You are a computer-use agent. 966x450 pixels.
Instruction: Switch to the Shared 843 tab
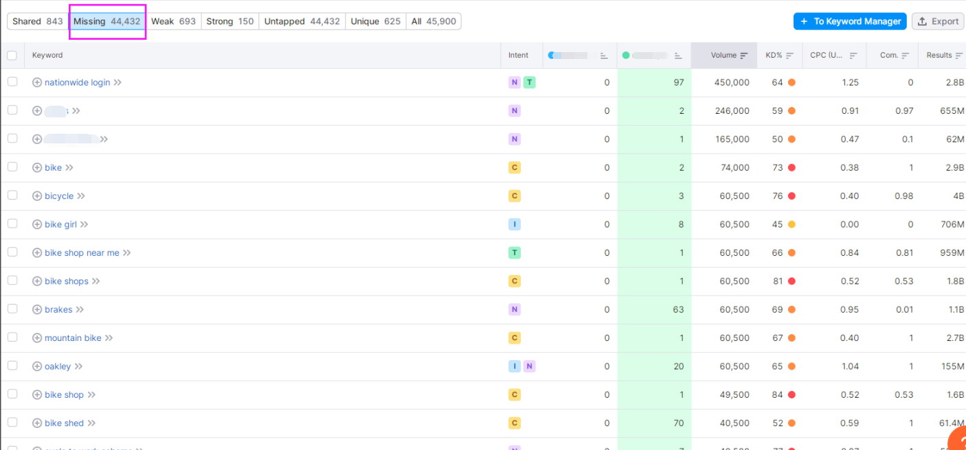pyautogui.click(x=38, y=21)
